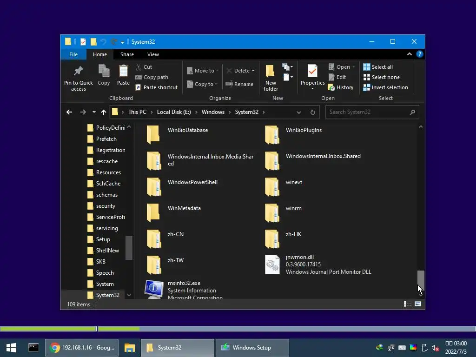The height and width of the screenshot is (357, 476).
Task: Click Edit in the Open group
Action: (337, 77)
